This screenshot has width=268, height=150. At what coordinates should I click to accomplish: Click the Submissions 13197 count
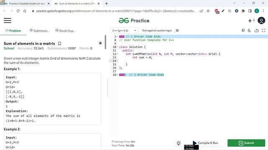pos(62,48)
